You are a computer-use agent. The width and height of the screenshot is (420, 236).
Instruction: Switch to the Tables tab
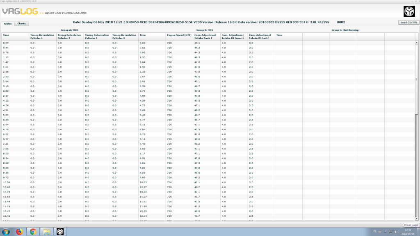[7, 23]
